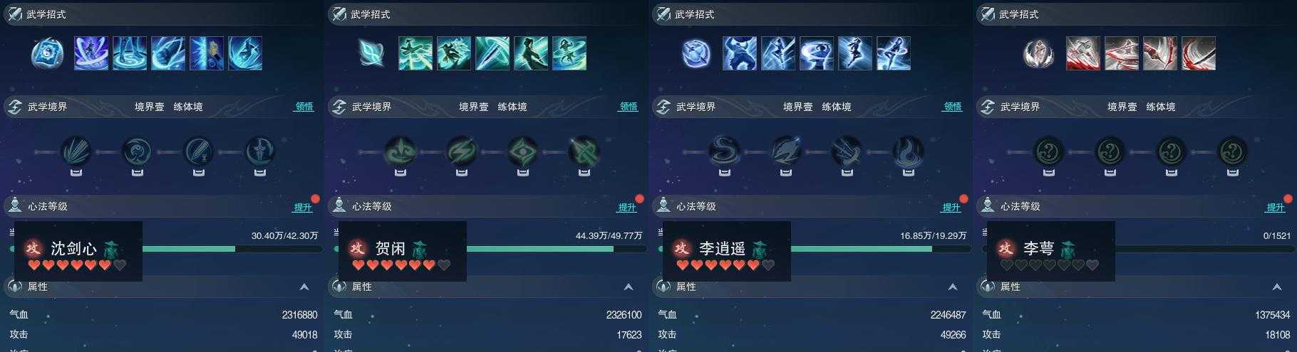Select the 李逍遥 character name card
The height and width of the screenshot is (352, 1297).
pos(727,251)
